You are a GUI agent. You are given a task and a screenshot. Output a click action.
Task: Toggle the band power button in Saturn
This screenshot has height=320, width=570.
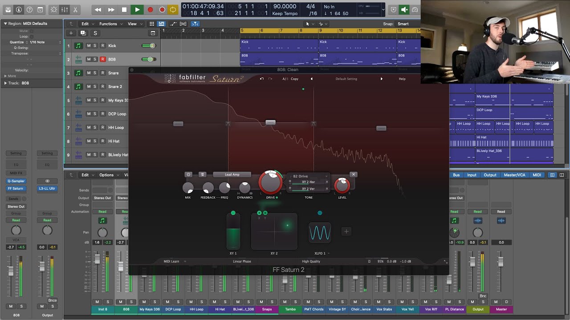188,175
